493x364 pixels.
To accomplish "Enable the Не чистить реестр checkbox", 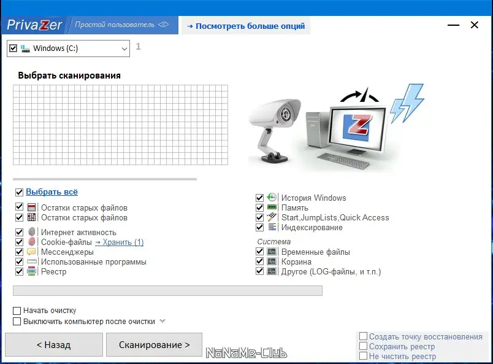I will pyautogui.click(x=363, y=356).
